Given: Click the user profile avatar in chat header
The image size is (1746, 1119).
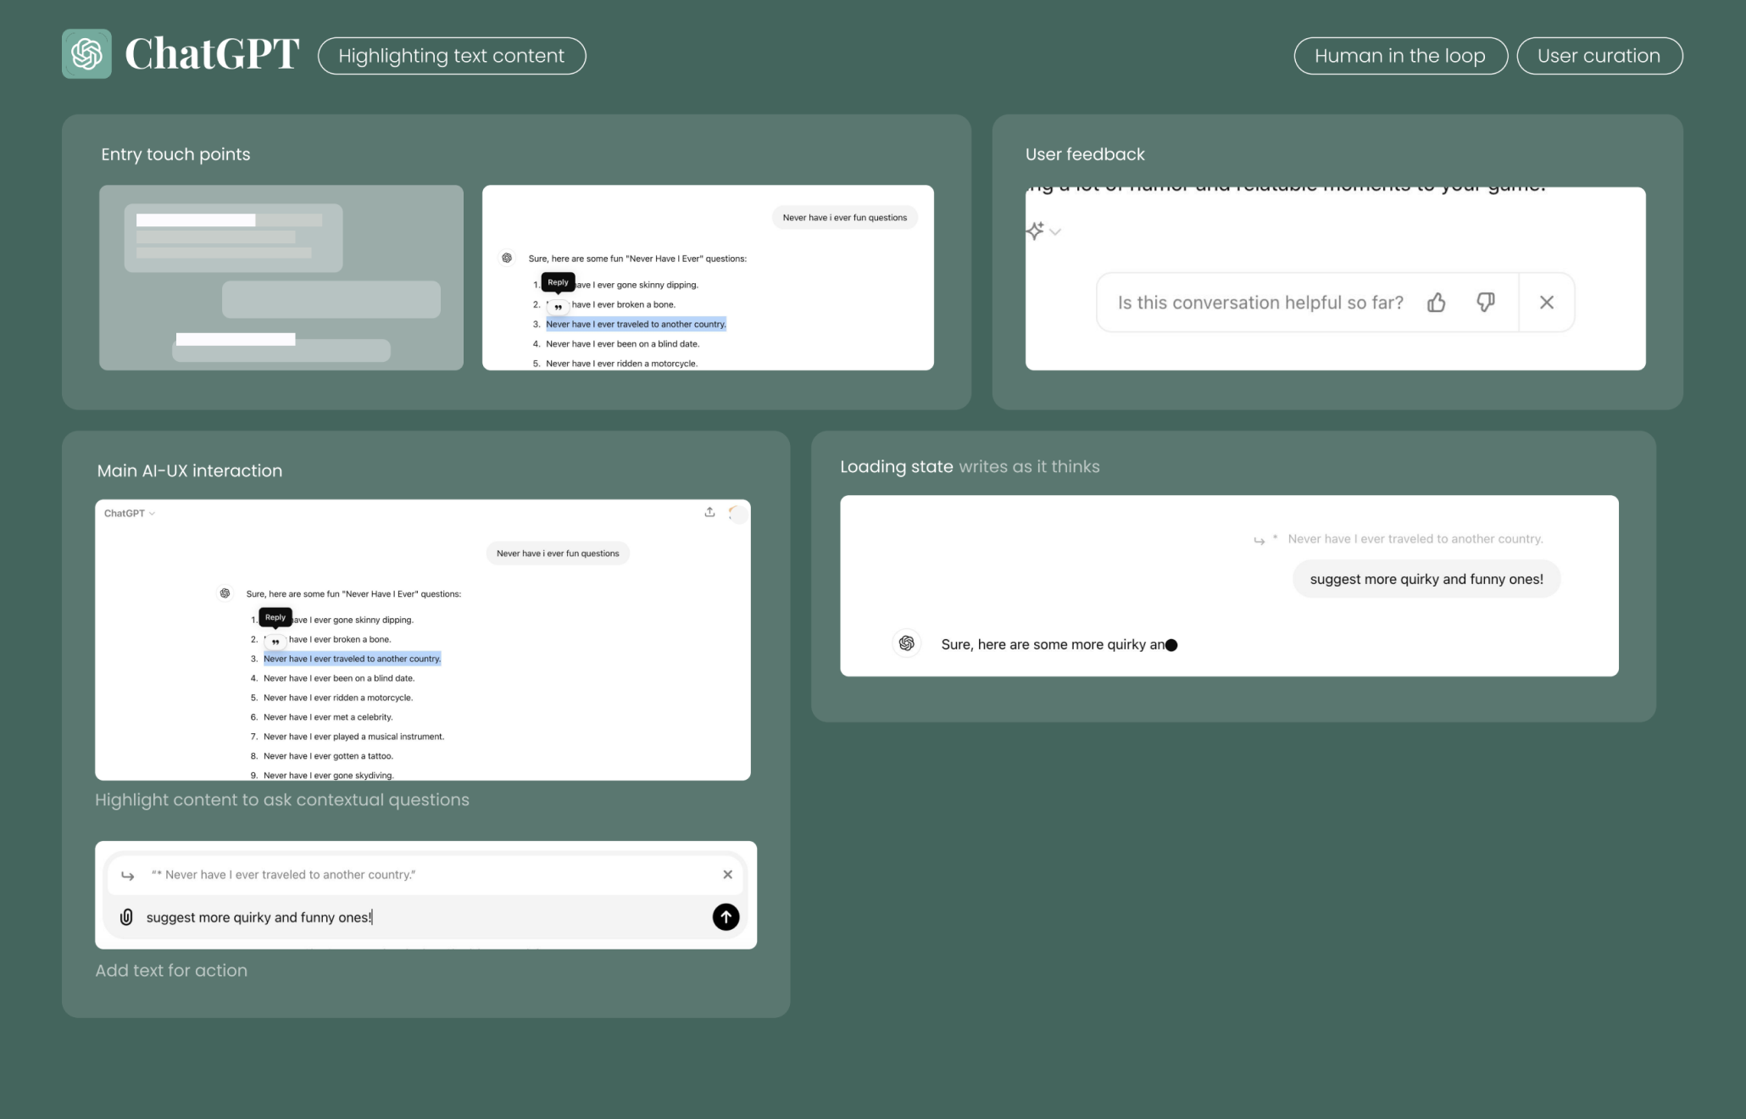Looking at the screenshot, I should click(x=737, y=514).
